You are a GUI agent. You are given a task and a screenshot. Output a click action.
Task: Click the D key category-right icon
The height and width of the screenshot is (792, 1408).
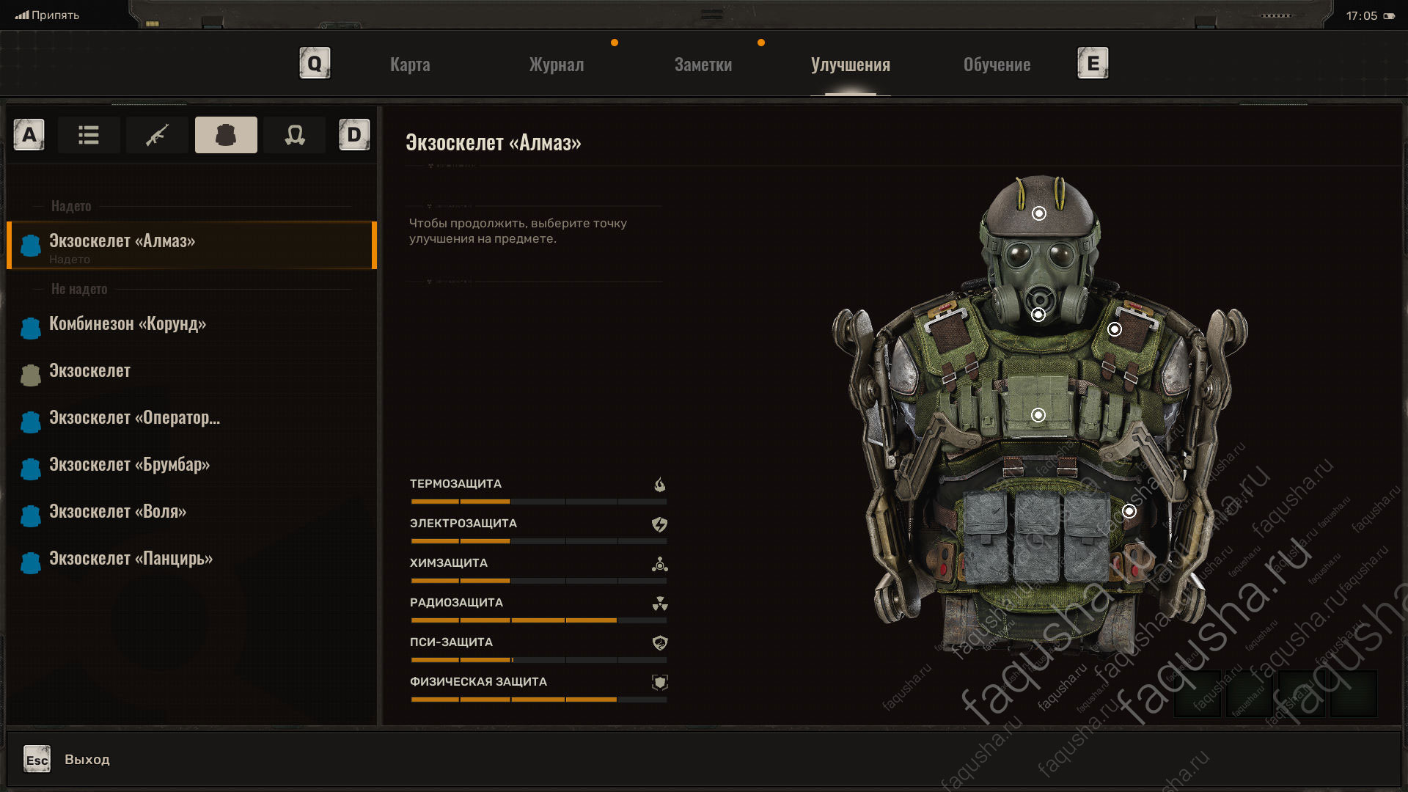[x=354, y=135]
